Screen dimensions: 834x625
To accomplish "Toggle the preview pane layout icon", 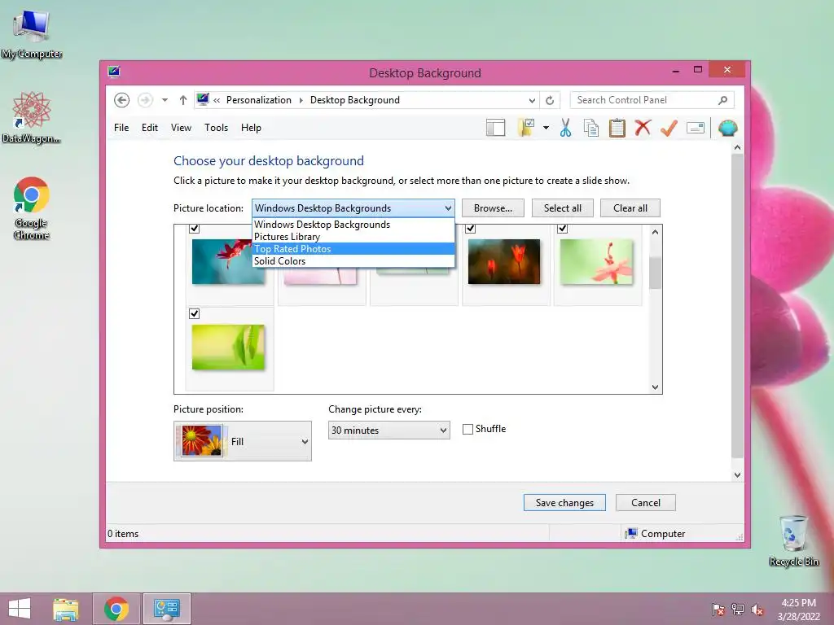I will coord(495,128).
